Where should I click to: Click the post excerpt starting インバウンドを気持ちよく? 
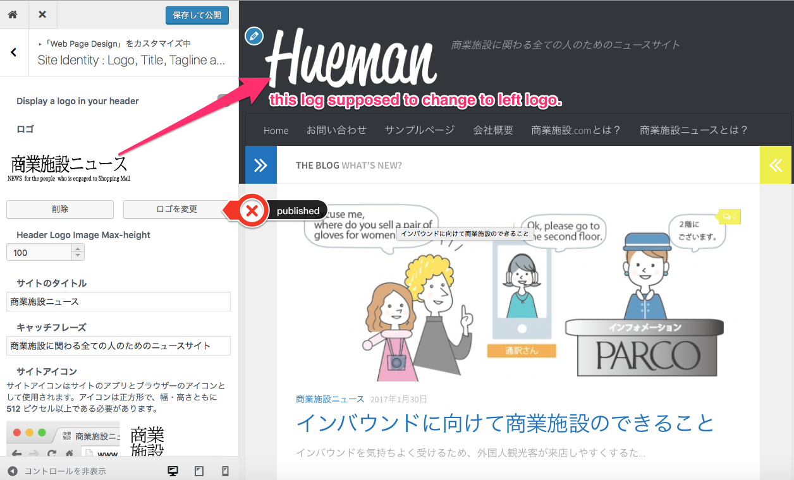pyautogui.click(x=470, y=453)
